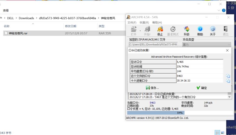Click the small dropdown arrow beside Open icon
Viewport: 236px width, 135px height.
[x=140, y=31]
